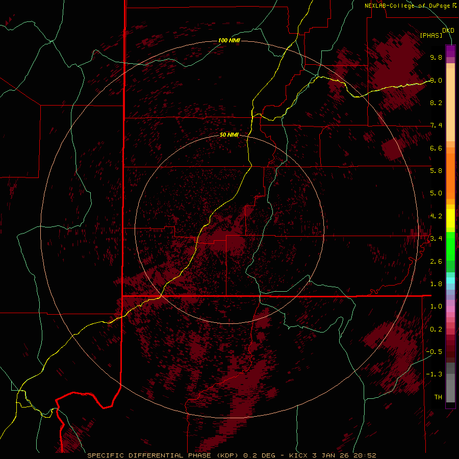
Task: Click the -1.3 legend value
Action: [434, 374]
